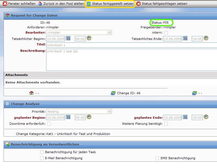The width and height of the screenshot is (217, 168).
Task: Open clock picker for Tatsächlicher Beginn time
Action: pyautogui.click(x=89, y=38)
